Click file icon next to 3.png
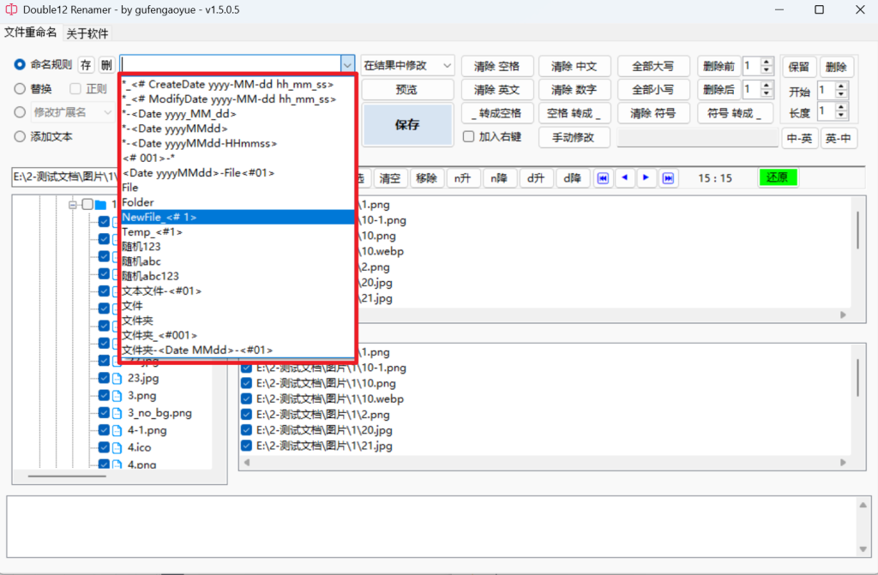Image resolution: width=878 pixels, height=575 pixels. point(117,396)
